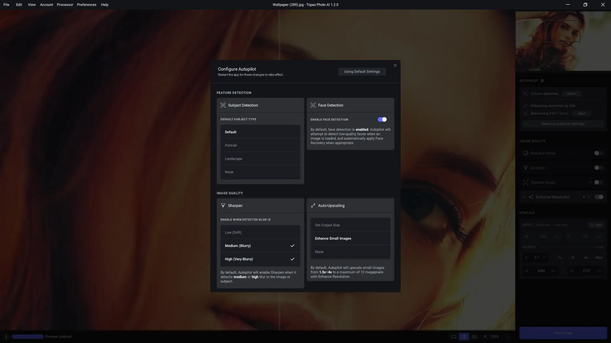Click the Auto-Upscaling arrow icon

[313, 205]
